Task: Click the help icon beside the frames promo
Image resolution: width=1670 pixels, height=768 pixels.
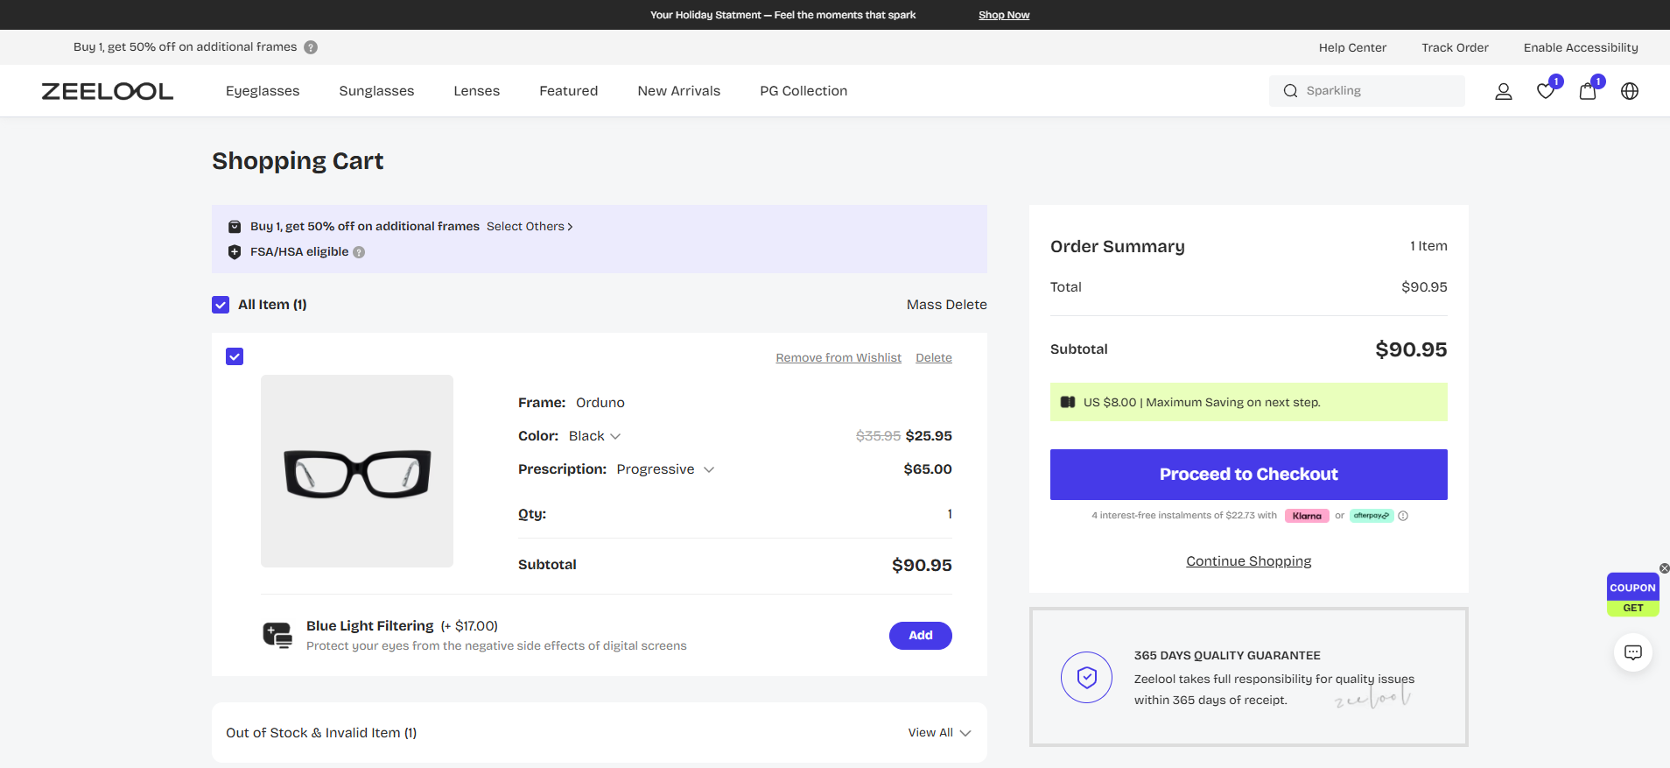Action: 311,47
